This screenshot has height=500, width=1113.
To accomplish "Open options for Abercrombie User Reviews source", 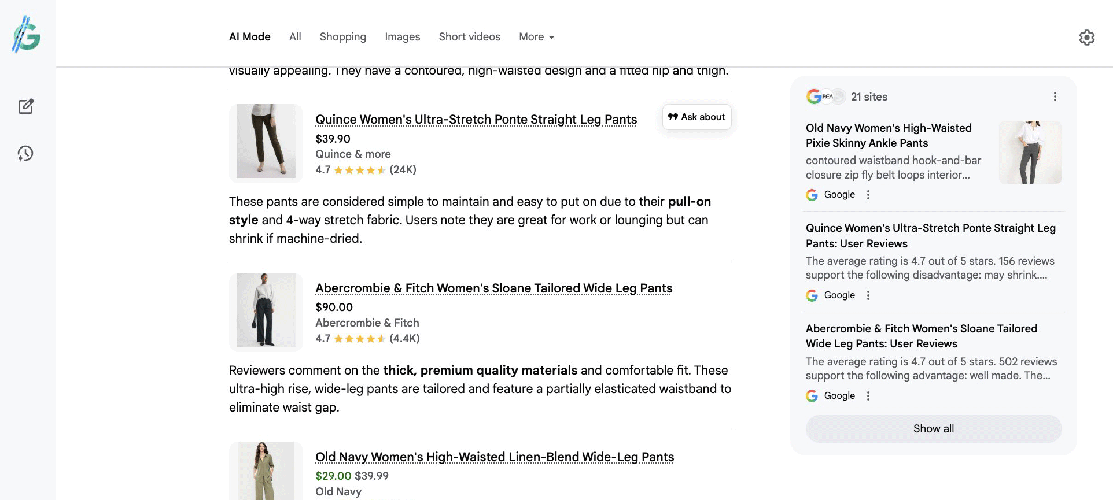I will 868,396.
